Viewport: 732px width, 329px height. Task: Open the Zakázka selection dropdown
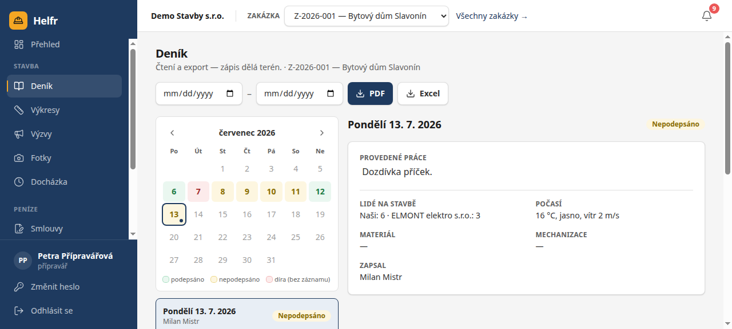pos(367,16)
